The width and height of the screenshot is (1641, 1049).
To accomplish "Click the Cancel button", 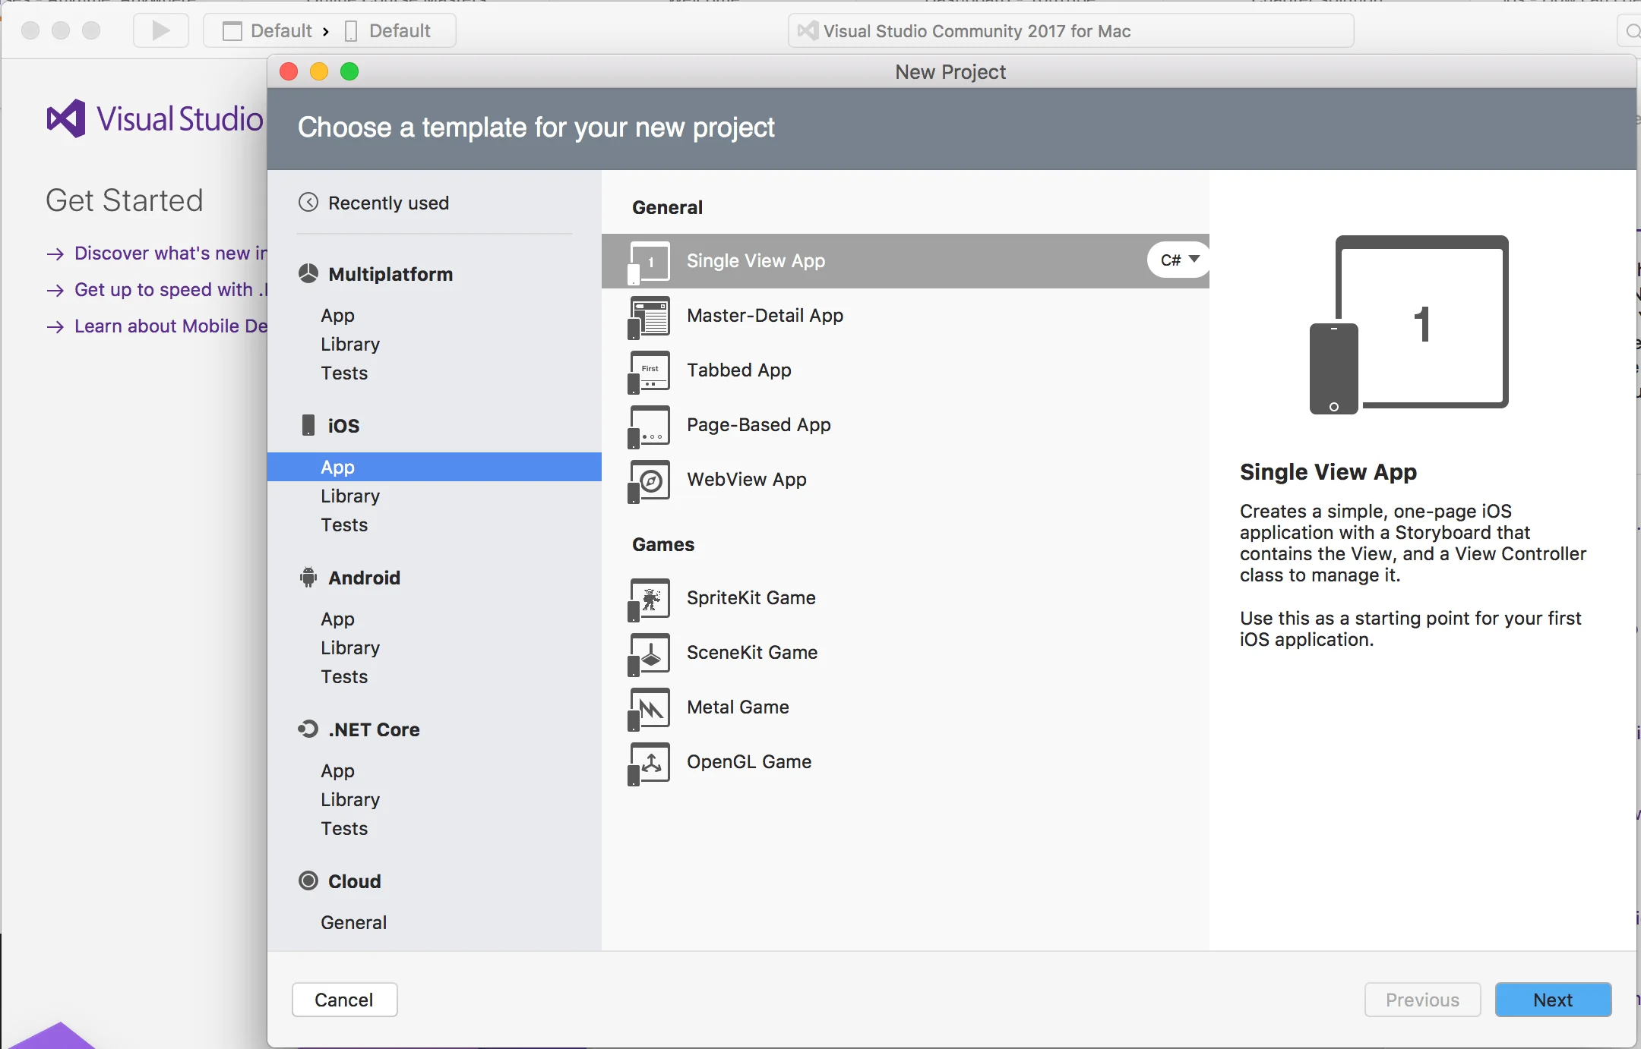I will (344, 1000).
